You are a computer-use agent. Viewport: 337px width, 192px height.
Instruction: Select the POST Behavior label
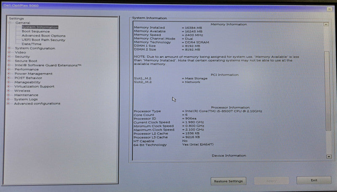[28, 78]
